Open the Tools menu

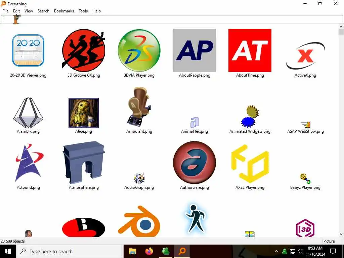(x=83, y=11)
